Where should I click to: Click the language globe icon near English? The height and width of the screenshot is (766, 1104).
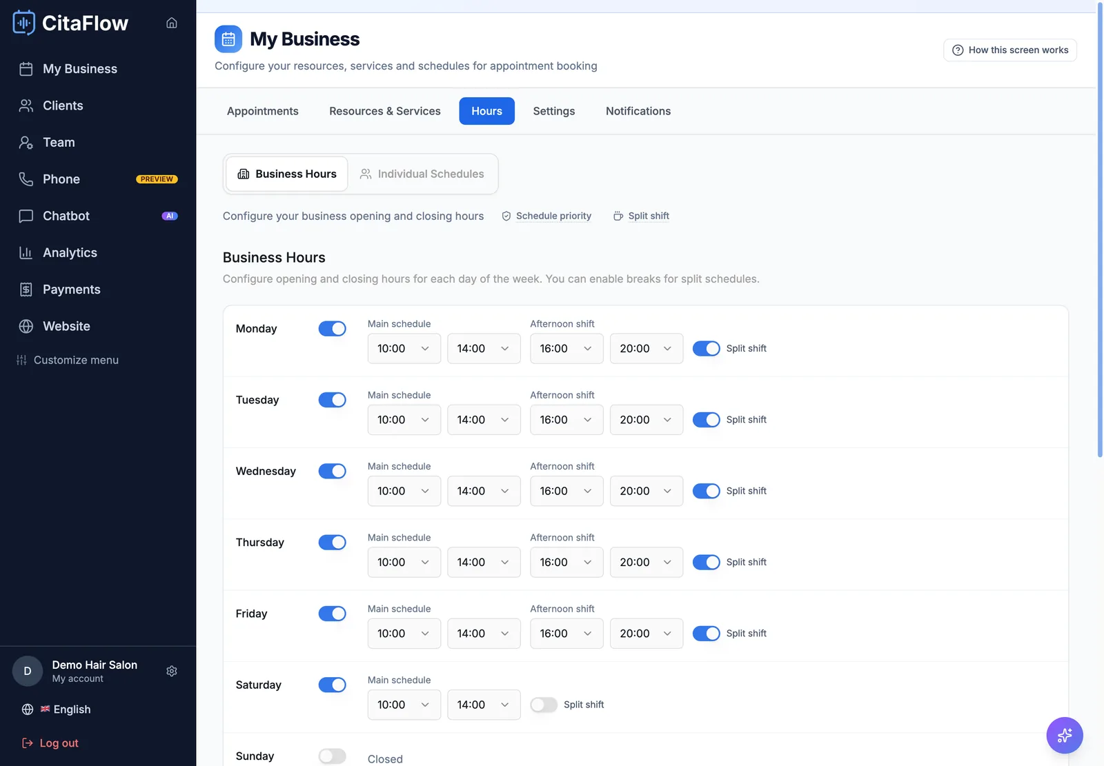[x=28, y=709]
